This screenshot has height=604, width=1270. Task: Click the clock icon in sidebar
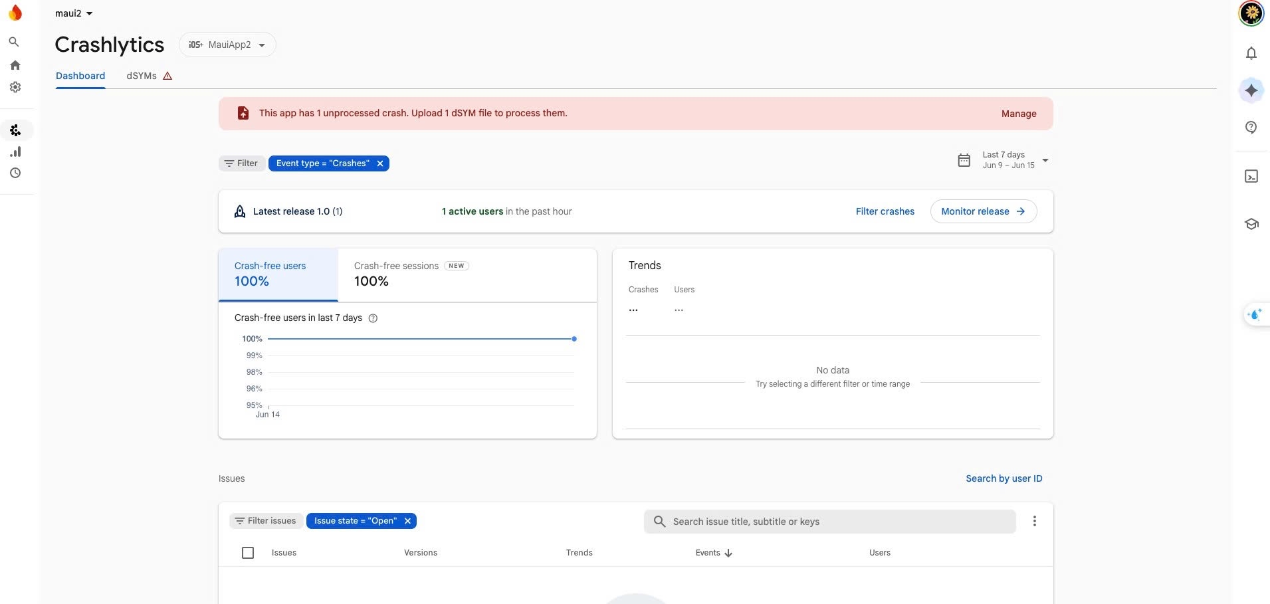15,173
